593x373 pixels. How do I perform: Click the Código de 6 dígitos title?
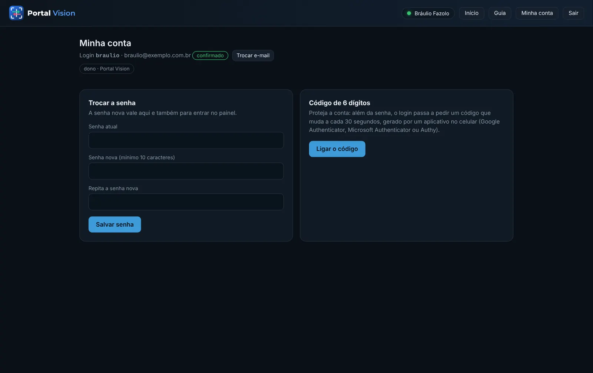(x=339, y=103)
